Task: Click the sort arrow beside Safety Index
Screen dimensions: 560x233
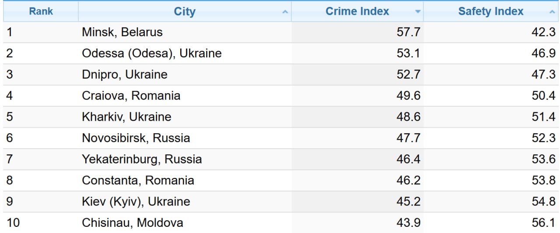Action: click(552, 12)
